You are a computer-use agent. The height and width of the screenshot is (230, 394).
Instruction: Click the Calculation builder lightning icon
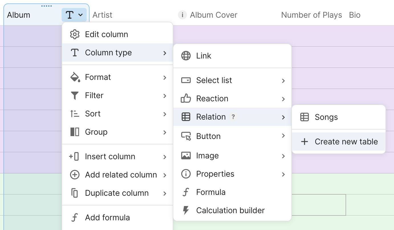click(186, 210)
